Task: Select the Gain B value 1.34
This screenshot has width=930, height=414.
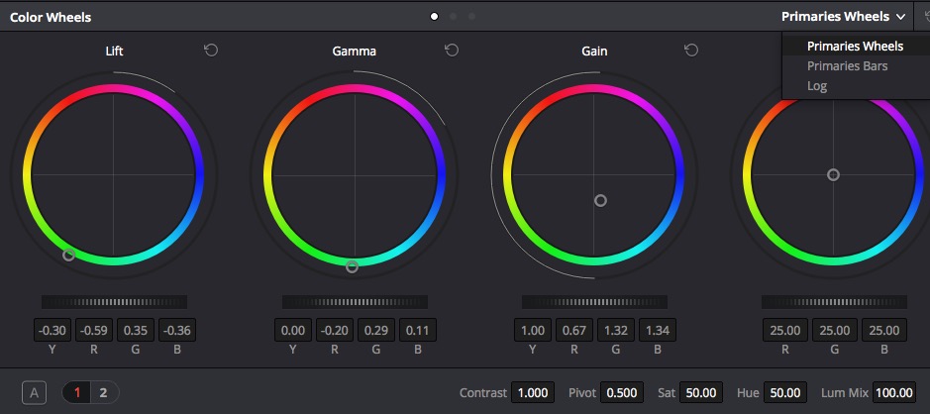Action: 658,330
